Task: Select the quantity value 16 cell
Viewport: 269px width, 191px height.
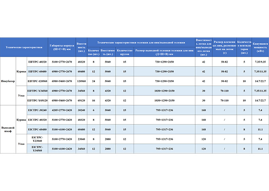Action: pos(94,100)
